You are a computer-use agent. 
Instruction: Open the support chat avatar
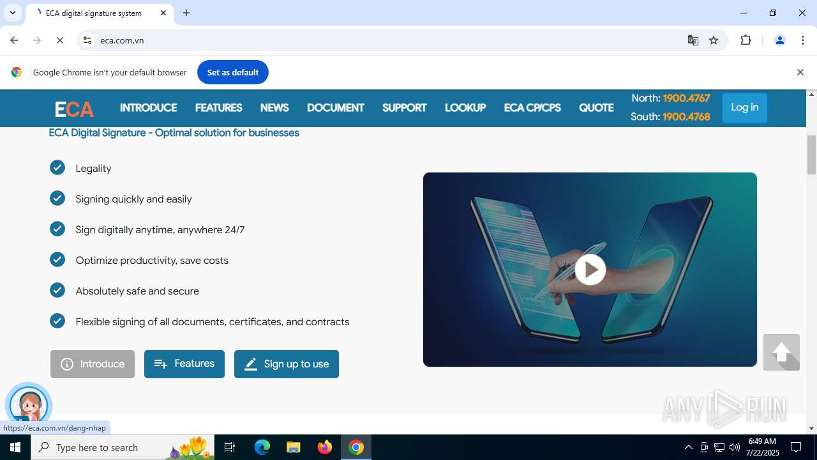[29, 404]
